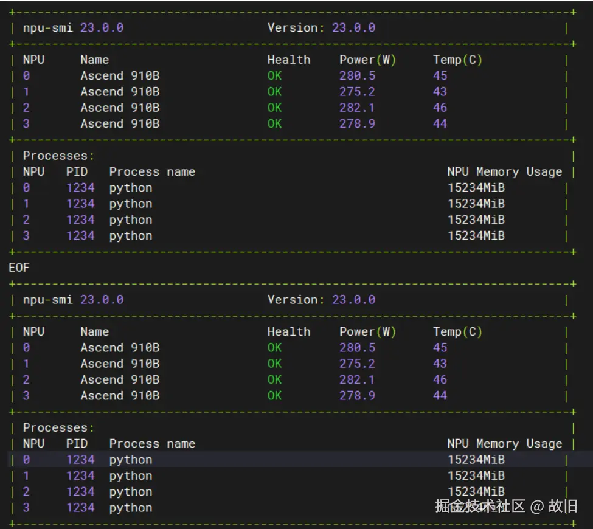Viewport: 593px width, 529px height.
Task: Click the npu-smi 23.0.0 title in the top table
Action: 73,28
